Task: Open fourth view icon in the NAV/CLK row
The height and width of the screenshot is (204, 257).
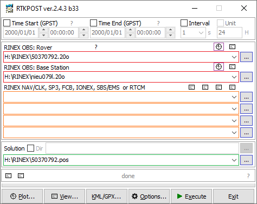Action: 232,87
